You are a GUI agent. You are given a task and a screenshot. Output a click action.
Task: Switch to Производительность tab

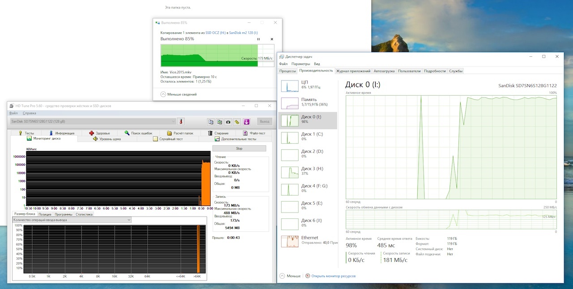point(316,71)
